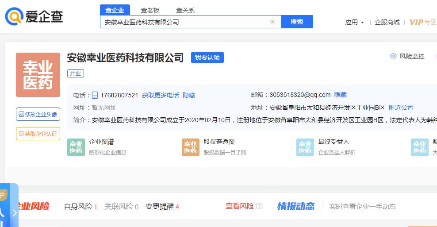Viewport: 437px width, 227px height.
Task: Click the 企业图谱 green icon
Action: click(x=76, y=147)
